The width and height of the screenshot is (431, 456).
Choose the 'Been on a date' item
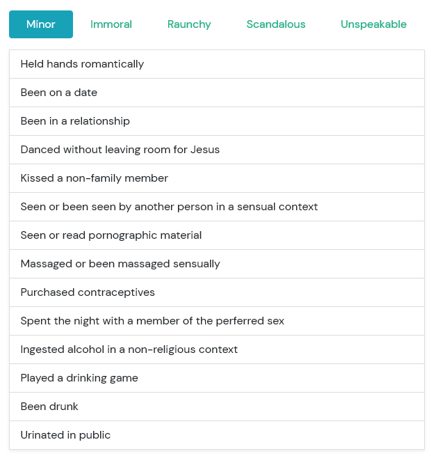click(x=217, y=93)
